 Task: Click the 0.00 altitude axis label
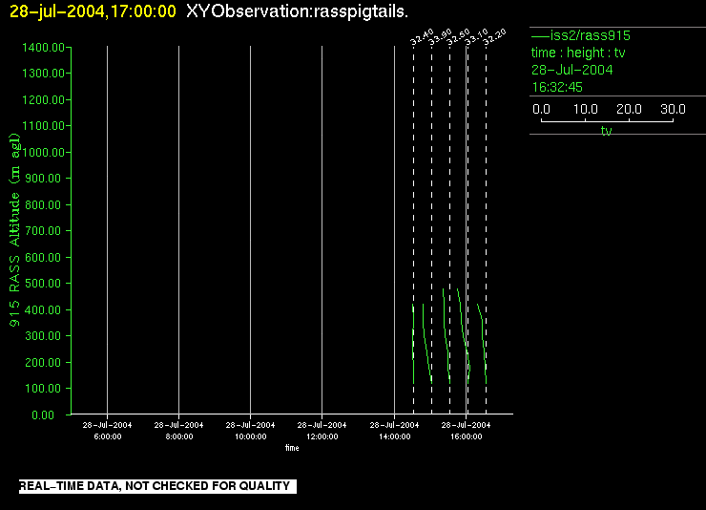click(43, 414)
